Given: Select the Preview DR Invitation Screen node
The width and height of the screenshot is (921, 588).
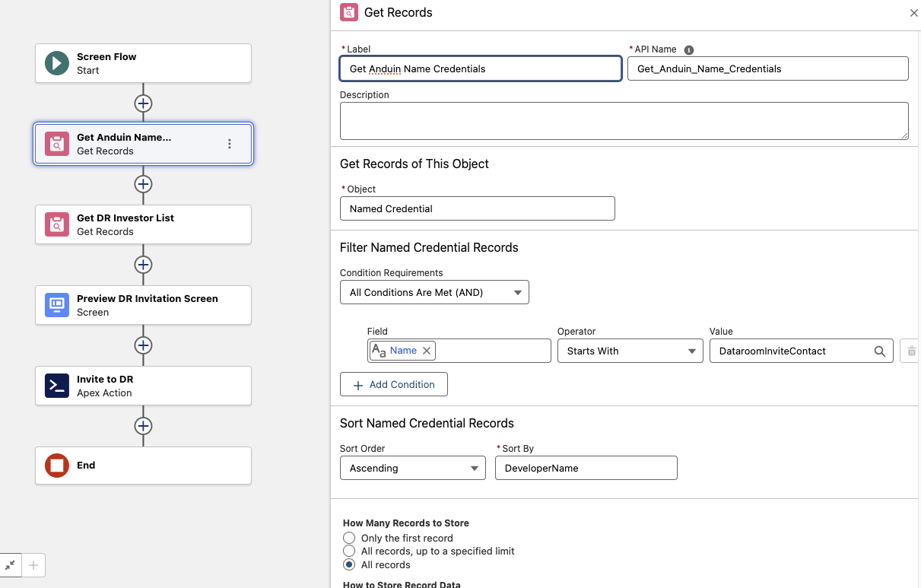Looking at the screenshot, I should pyautogui.click(x=143, y=305).
